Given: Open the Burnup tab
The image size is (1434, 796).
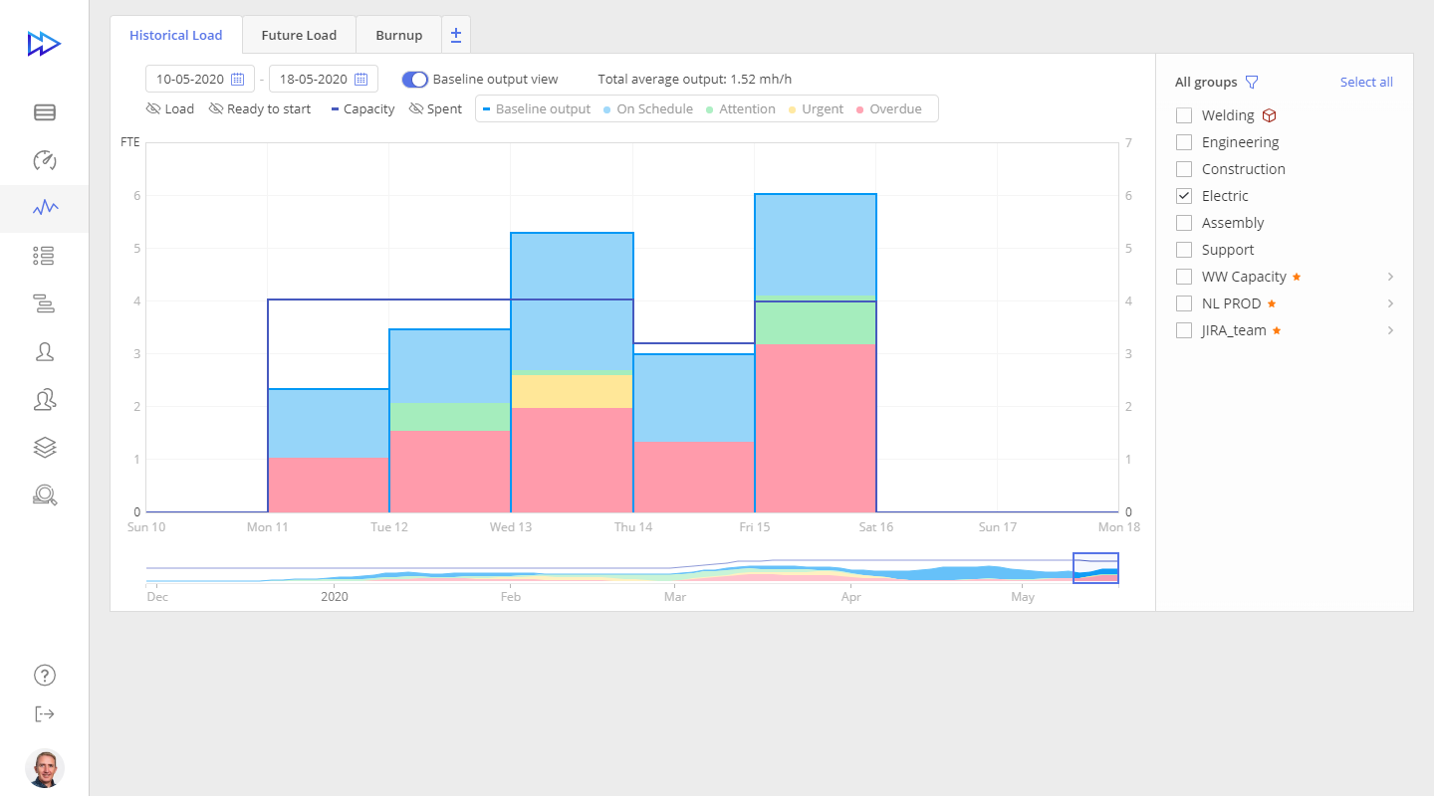Looking at the screenshot, I should pyautogui.click(x=398, y=36).
